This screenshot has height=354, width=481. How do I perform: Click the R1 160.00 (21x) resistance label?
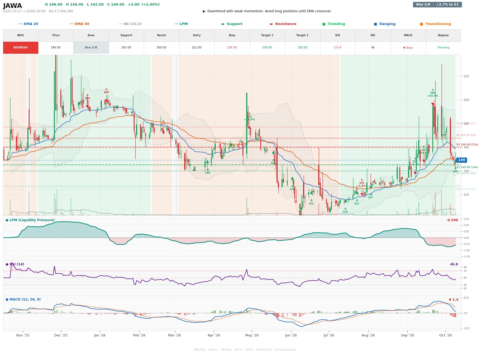point(467,145)
